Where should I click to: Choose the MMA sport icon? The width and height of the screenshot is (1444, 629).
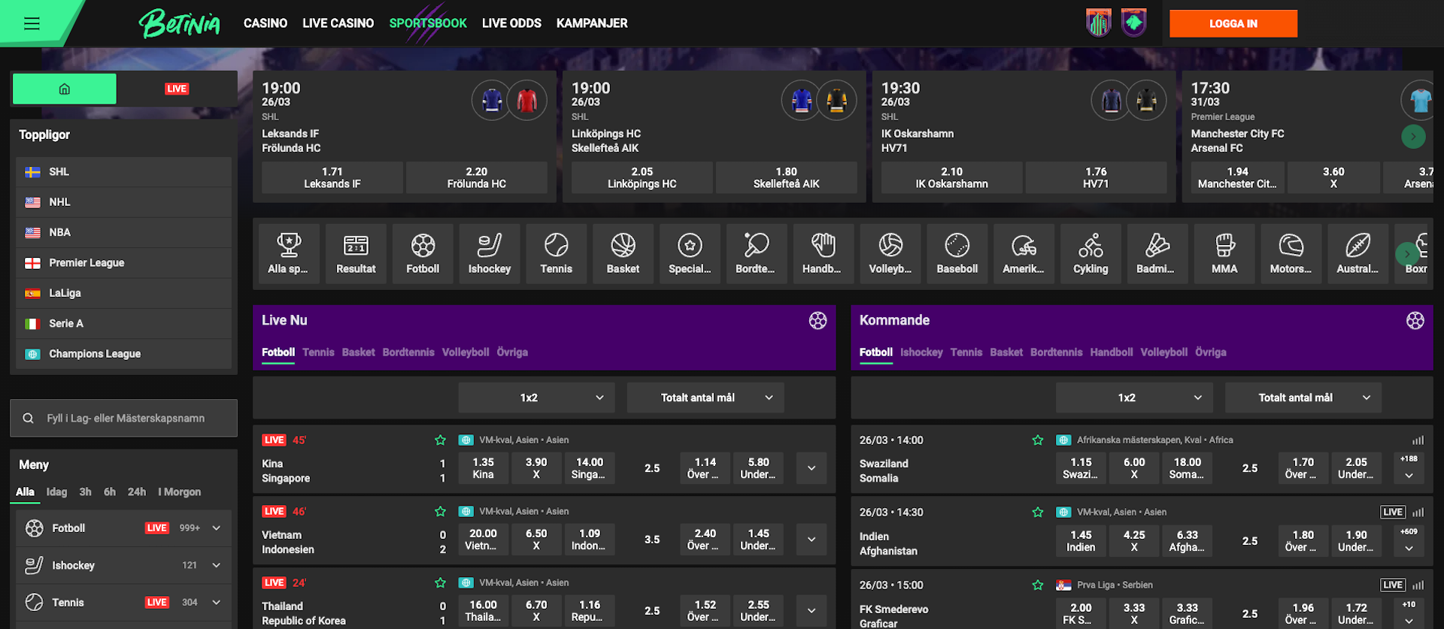pos(1224,253)
